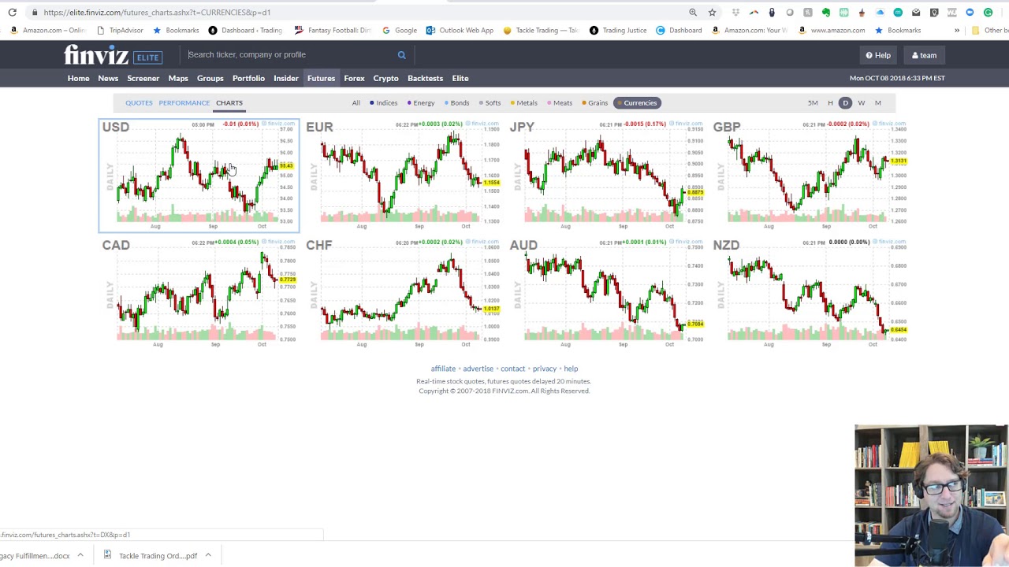Viewport: 1009px width, 567px height.
Task: Switch to the QUOTES view
Action: click(139, 102)
